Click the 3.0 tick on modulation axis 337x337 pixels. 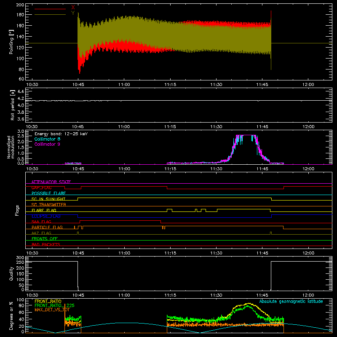(21, 131)
